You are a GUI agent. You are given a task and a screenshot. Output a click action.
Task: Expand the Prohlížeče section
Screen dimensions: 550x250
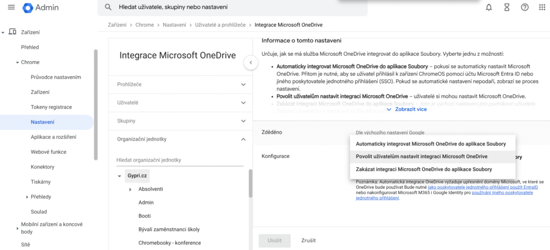pos(243,84)
